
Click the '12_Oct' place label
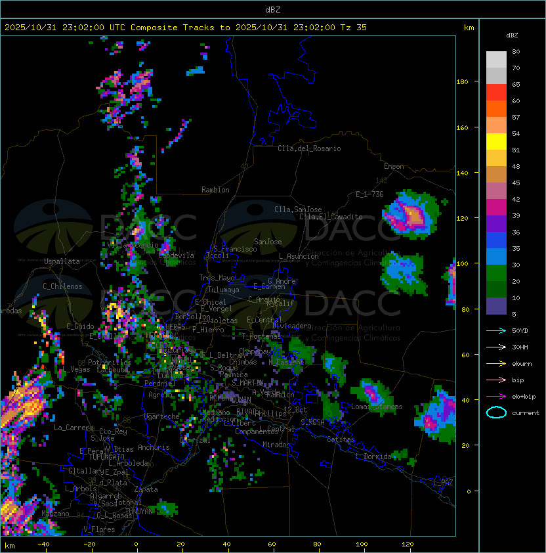(x=295, y=410)
